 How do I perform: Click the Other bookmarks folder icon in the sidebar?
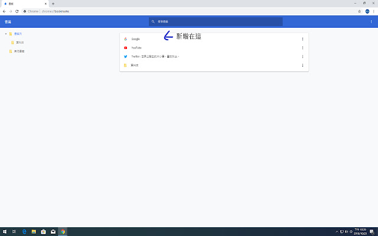point(11,51)
